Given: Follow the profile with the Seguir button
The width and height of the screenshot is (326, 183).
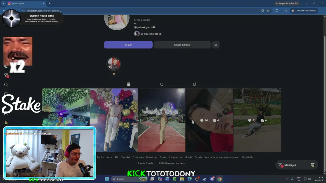Looking at the screenshot, I should pos(128,45).
